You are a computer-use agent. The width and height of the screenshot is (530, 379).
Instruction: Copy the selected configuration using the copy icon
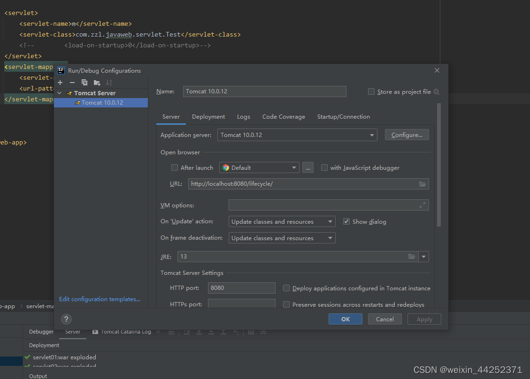pyautogui.click(x=84, y=83)
